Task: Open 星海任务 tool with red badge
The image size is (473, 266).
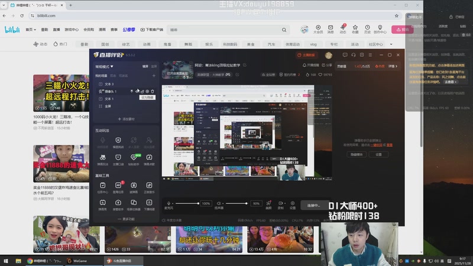Action: point(118,187)
